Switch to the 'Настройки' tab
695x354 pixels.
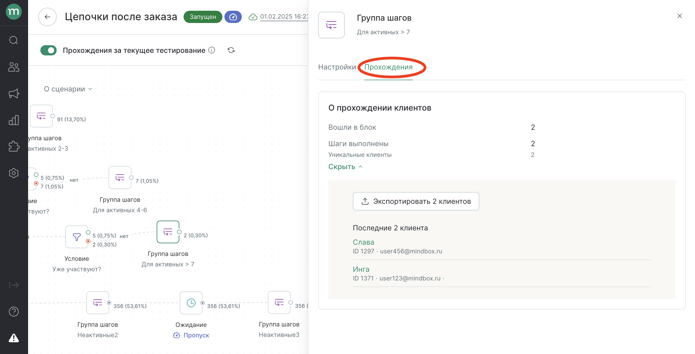pos(337,67)
